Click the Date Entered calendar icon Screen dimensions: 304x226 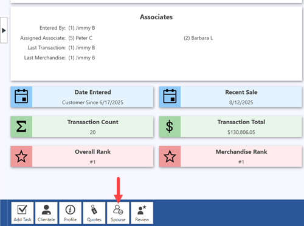(x=21, y=96)
